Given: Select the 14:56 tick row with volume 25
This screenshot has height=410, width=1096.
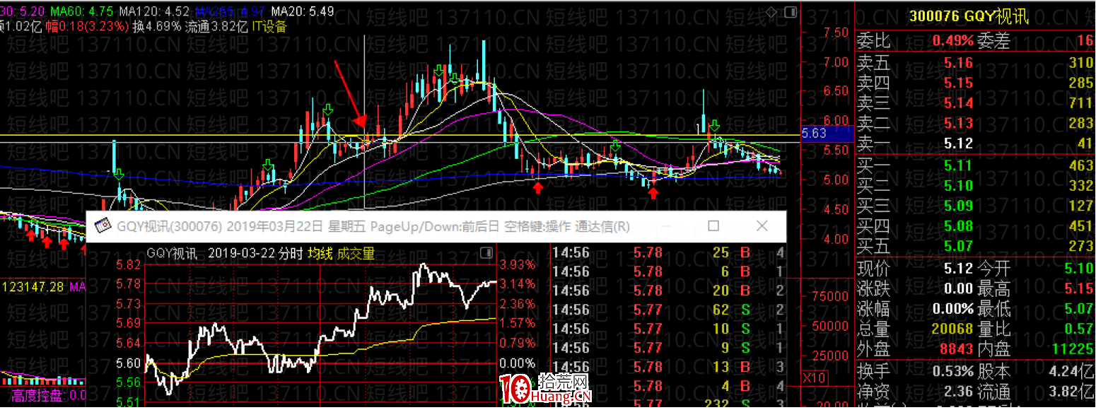Looking at the screenshot, I should click(668, 252).
